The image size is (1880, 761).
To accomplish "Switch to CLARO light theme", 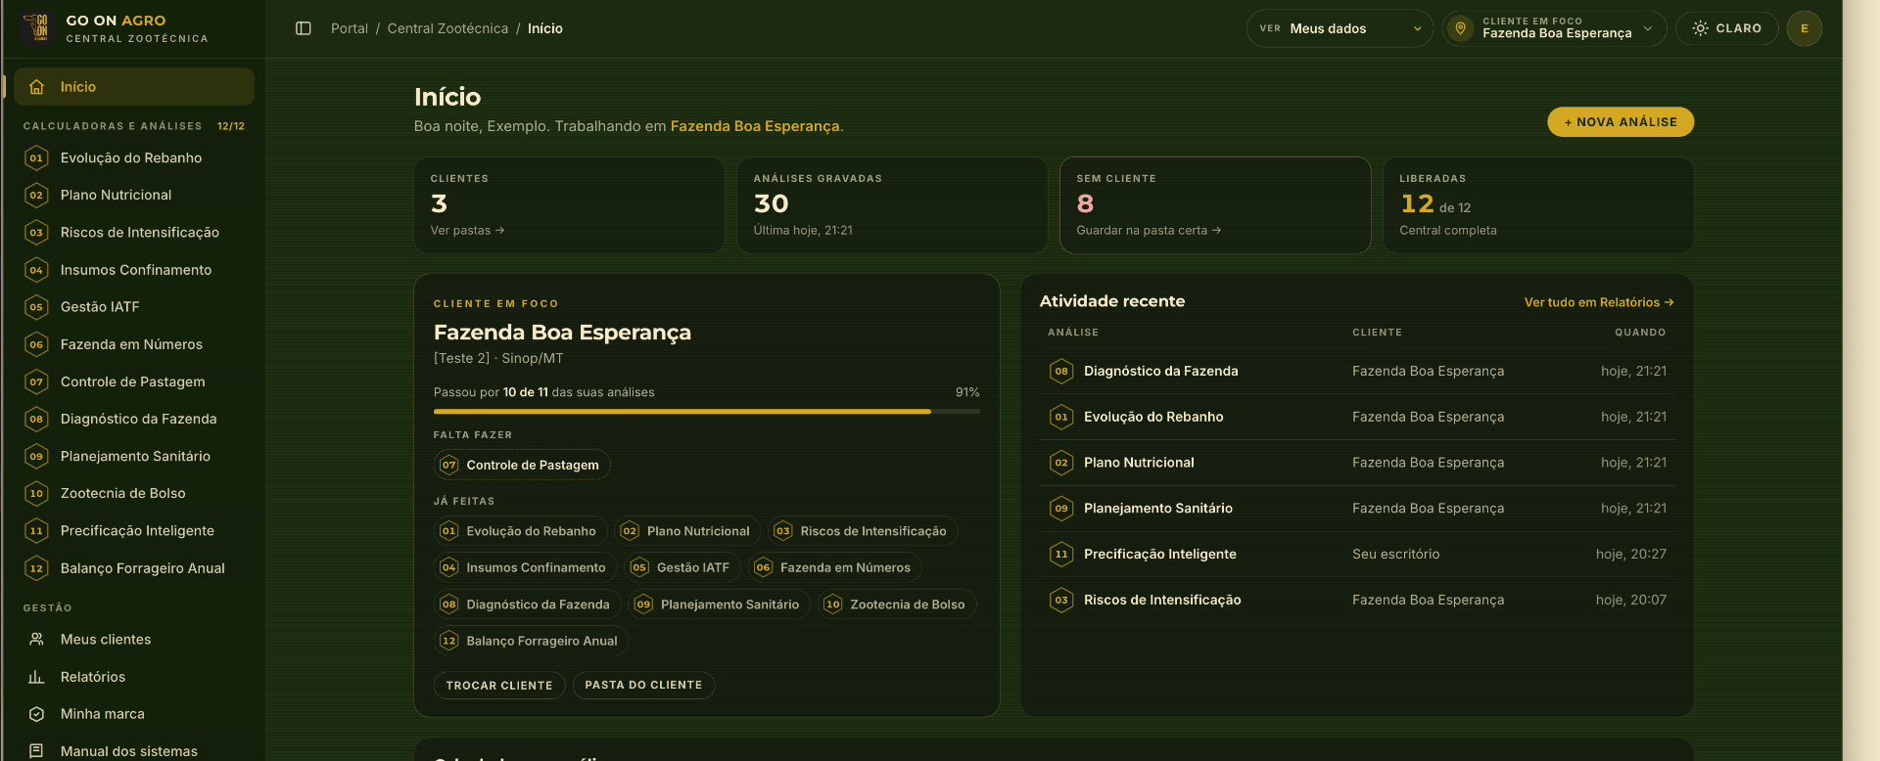I will coord(1727,28).
